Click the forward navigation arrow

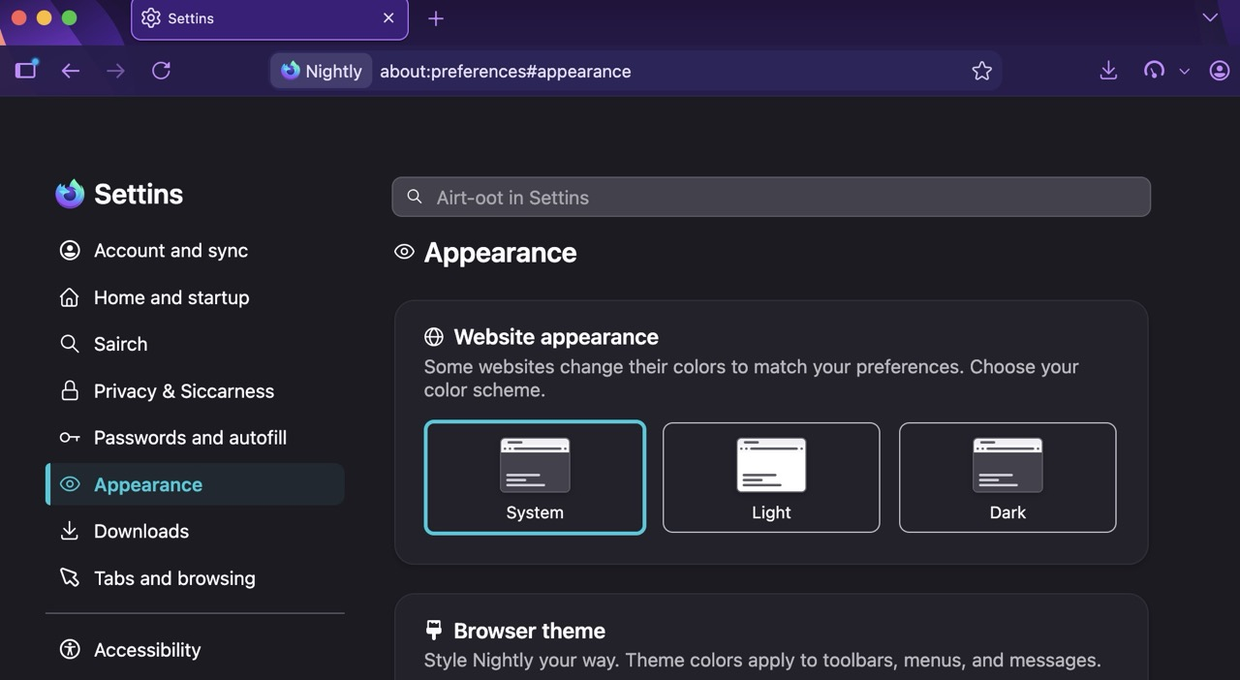point(115,71)
